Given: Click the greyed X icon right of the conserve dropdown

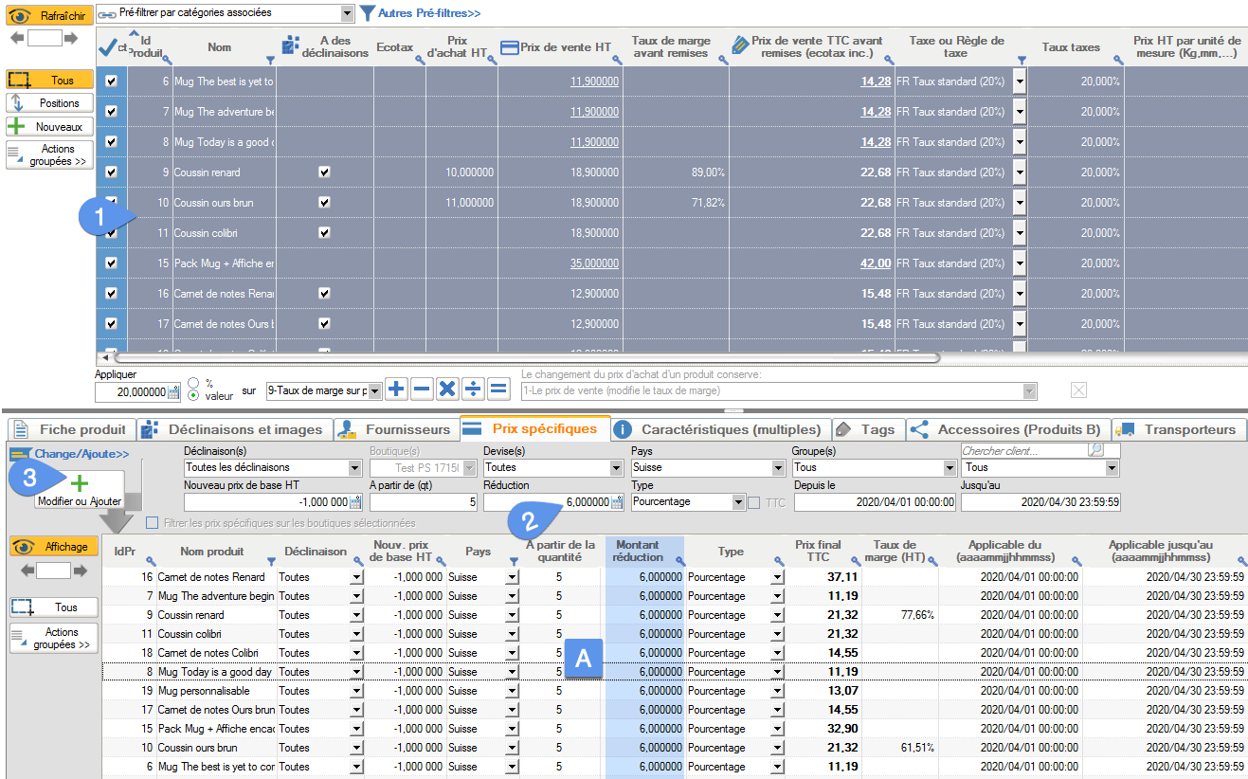Looking at the screenshot, I should 1078,390.
